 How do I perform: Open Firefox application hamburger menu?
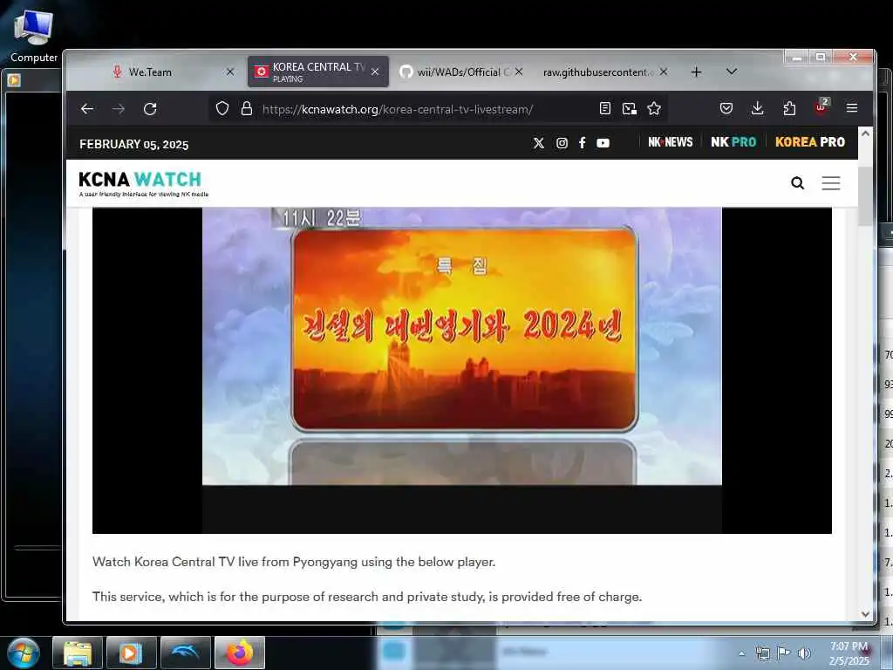click(852, 107)
